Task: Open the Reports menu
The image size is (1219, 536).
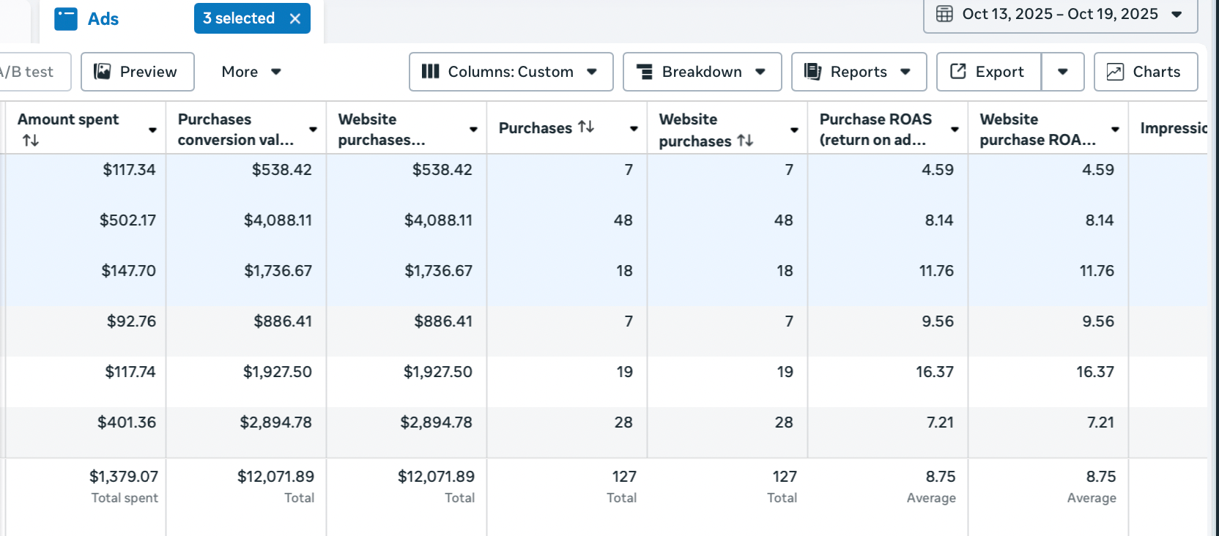Action: click(x=859, y=72)
